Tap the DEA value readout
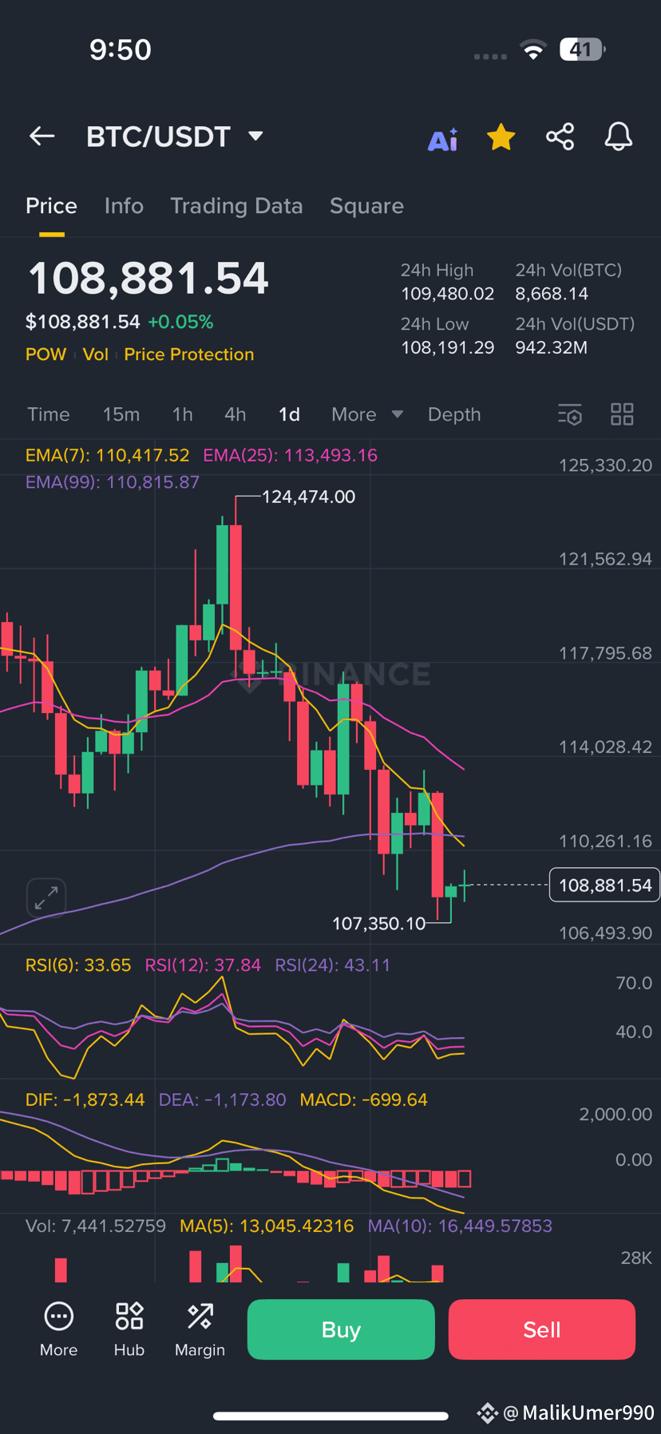The image size is (661, 1434). (x=222, y=1099)
